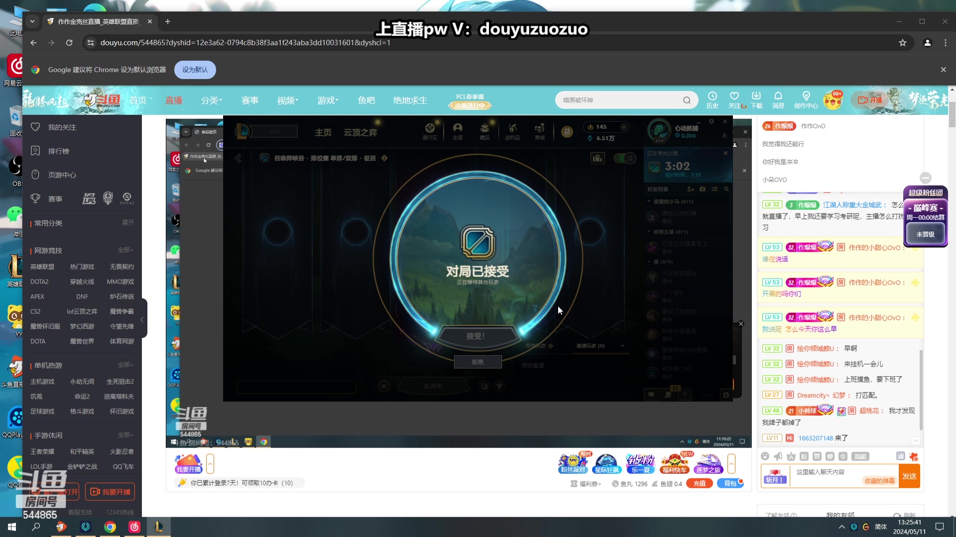The height and width of the screenshot is (537, 956).
Task: Open the 视频 dropdown in navigation
Action: (287, 100)
